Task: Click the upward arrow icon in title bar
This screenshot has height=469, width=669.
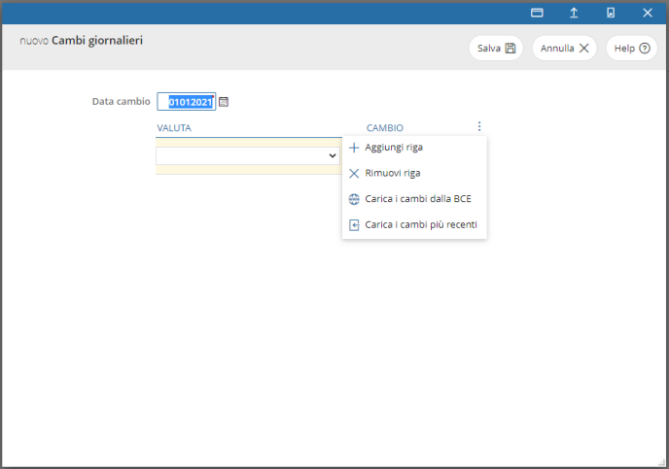Action: (574, 13)
